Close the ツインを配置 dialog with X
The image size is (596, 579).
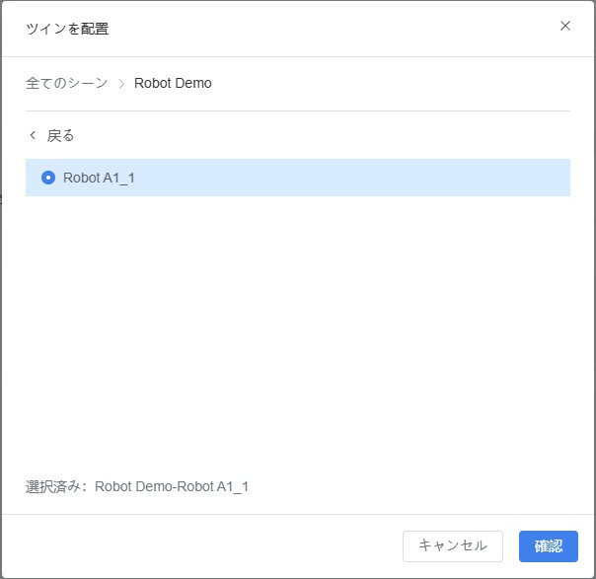coord(565,27)
